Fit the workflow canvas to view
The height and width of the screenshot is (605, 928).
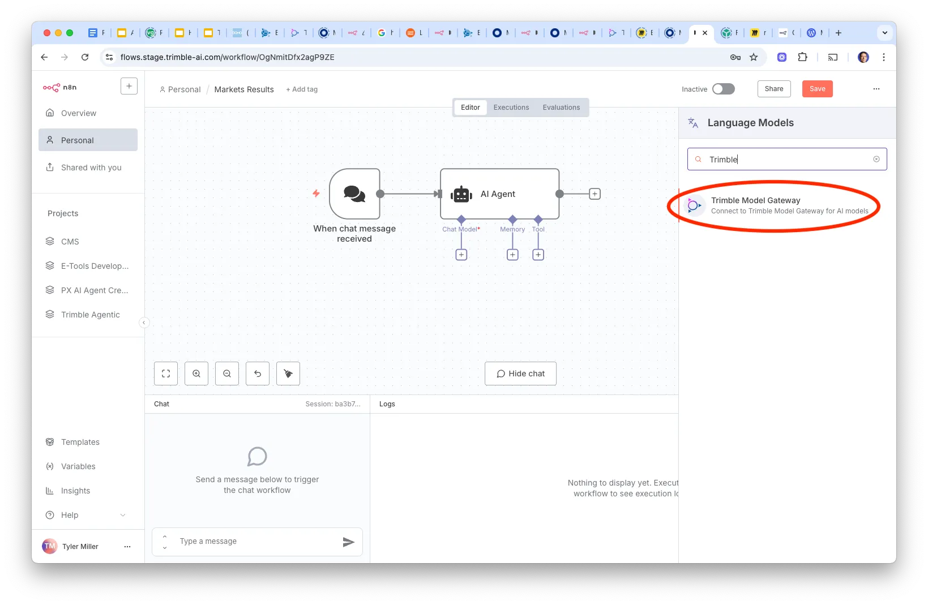point(166,374)
